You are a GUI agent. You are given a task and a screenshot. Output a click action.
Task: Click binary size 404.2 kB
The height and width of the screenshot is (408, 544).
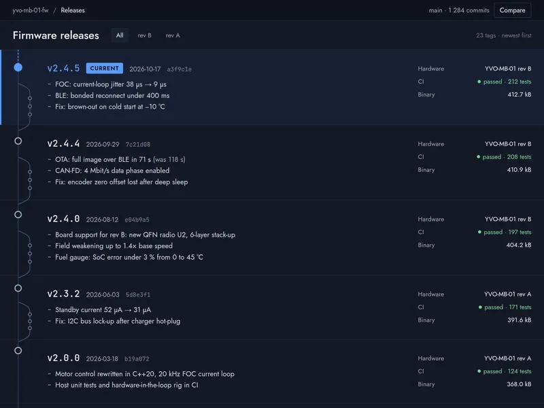(519, 245)
